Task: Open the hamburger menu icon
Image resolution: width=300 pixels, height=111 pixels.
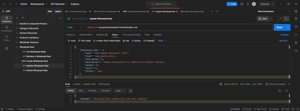Action: point(4,4)
